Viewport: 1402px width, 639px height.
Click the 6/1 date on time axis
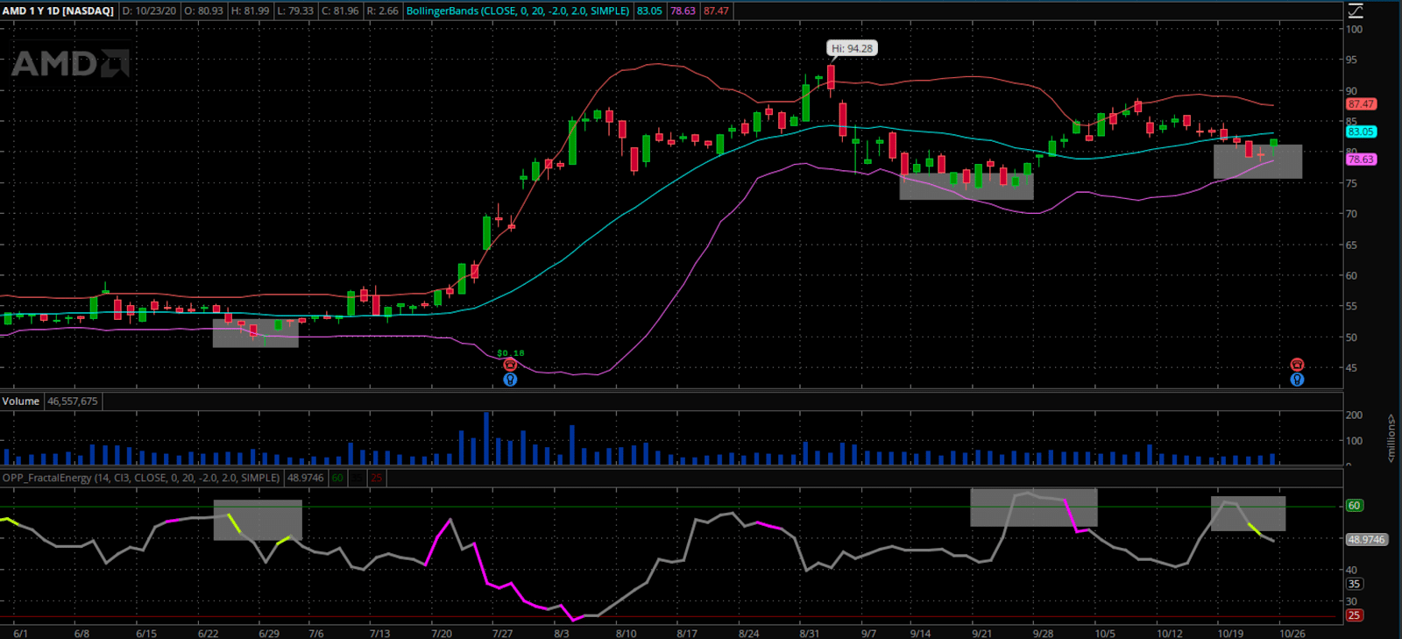coord(20,633)
